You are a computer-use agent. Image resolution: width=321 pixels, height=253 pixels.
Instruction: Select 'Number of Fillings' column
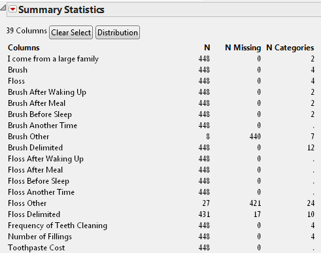40,237
